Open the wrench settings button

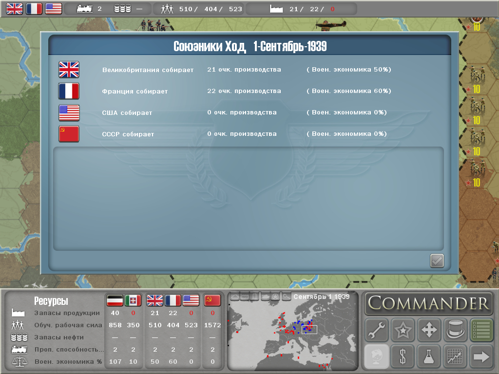(377, 330)
